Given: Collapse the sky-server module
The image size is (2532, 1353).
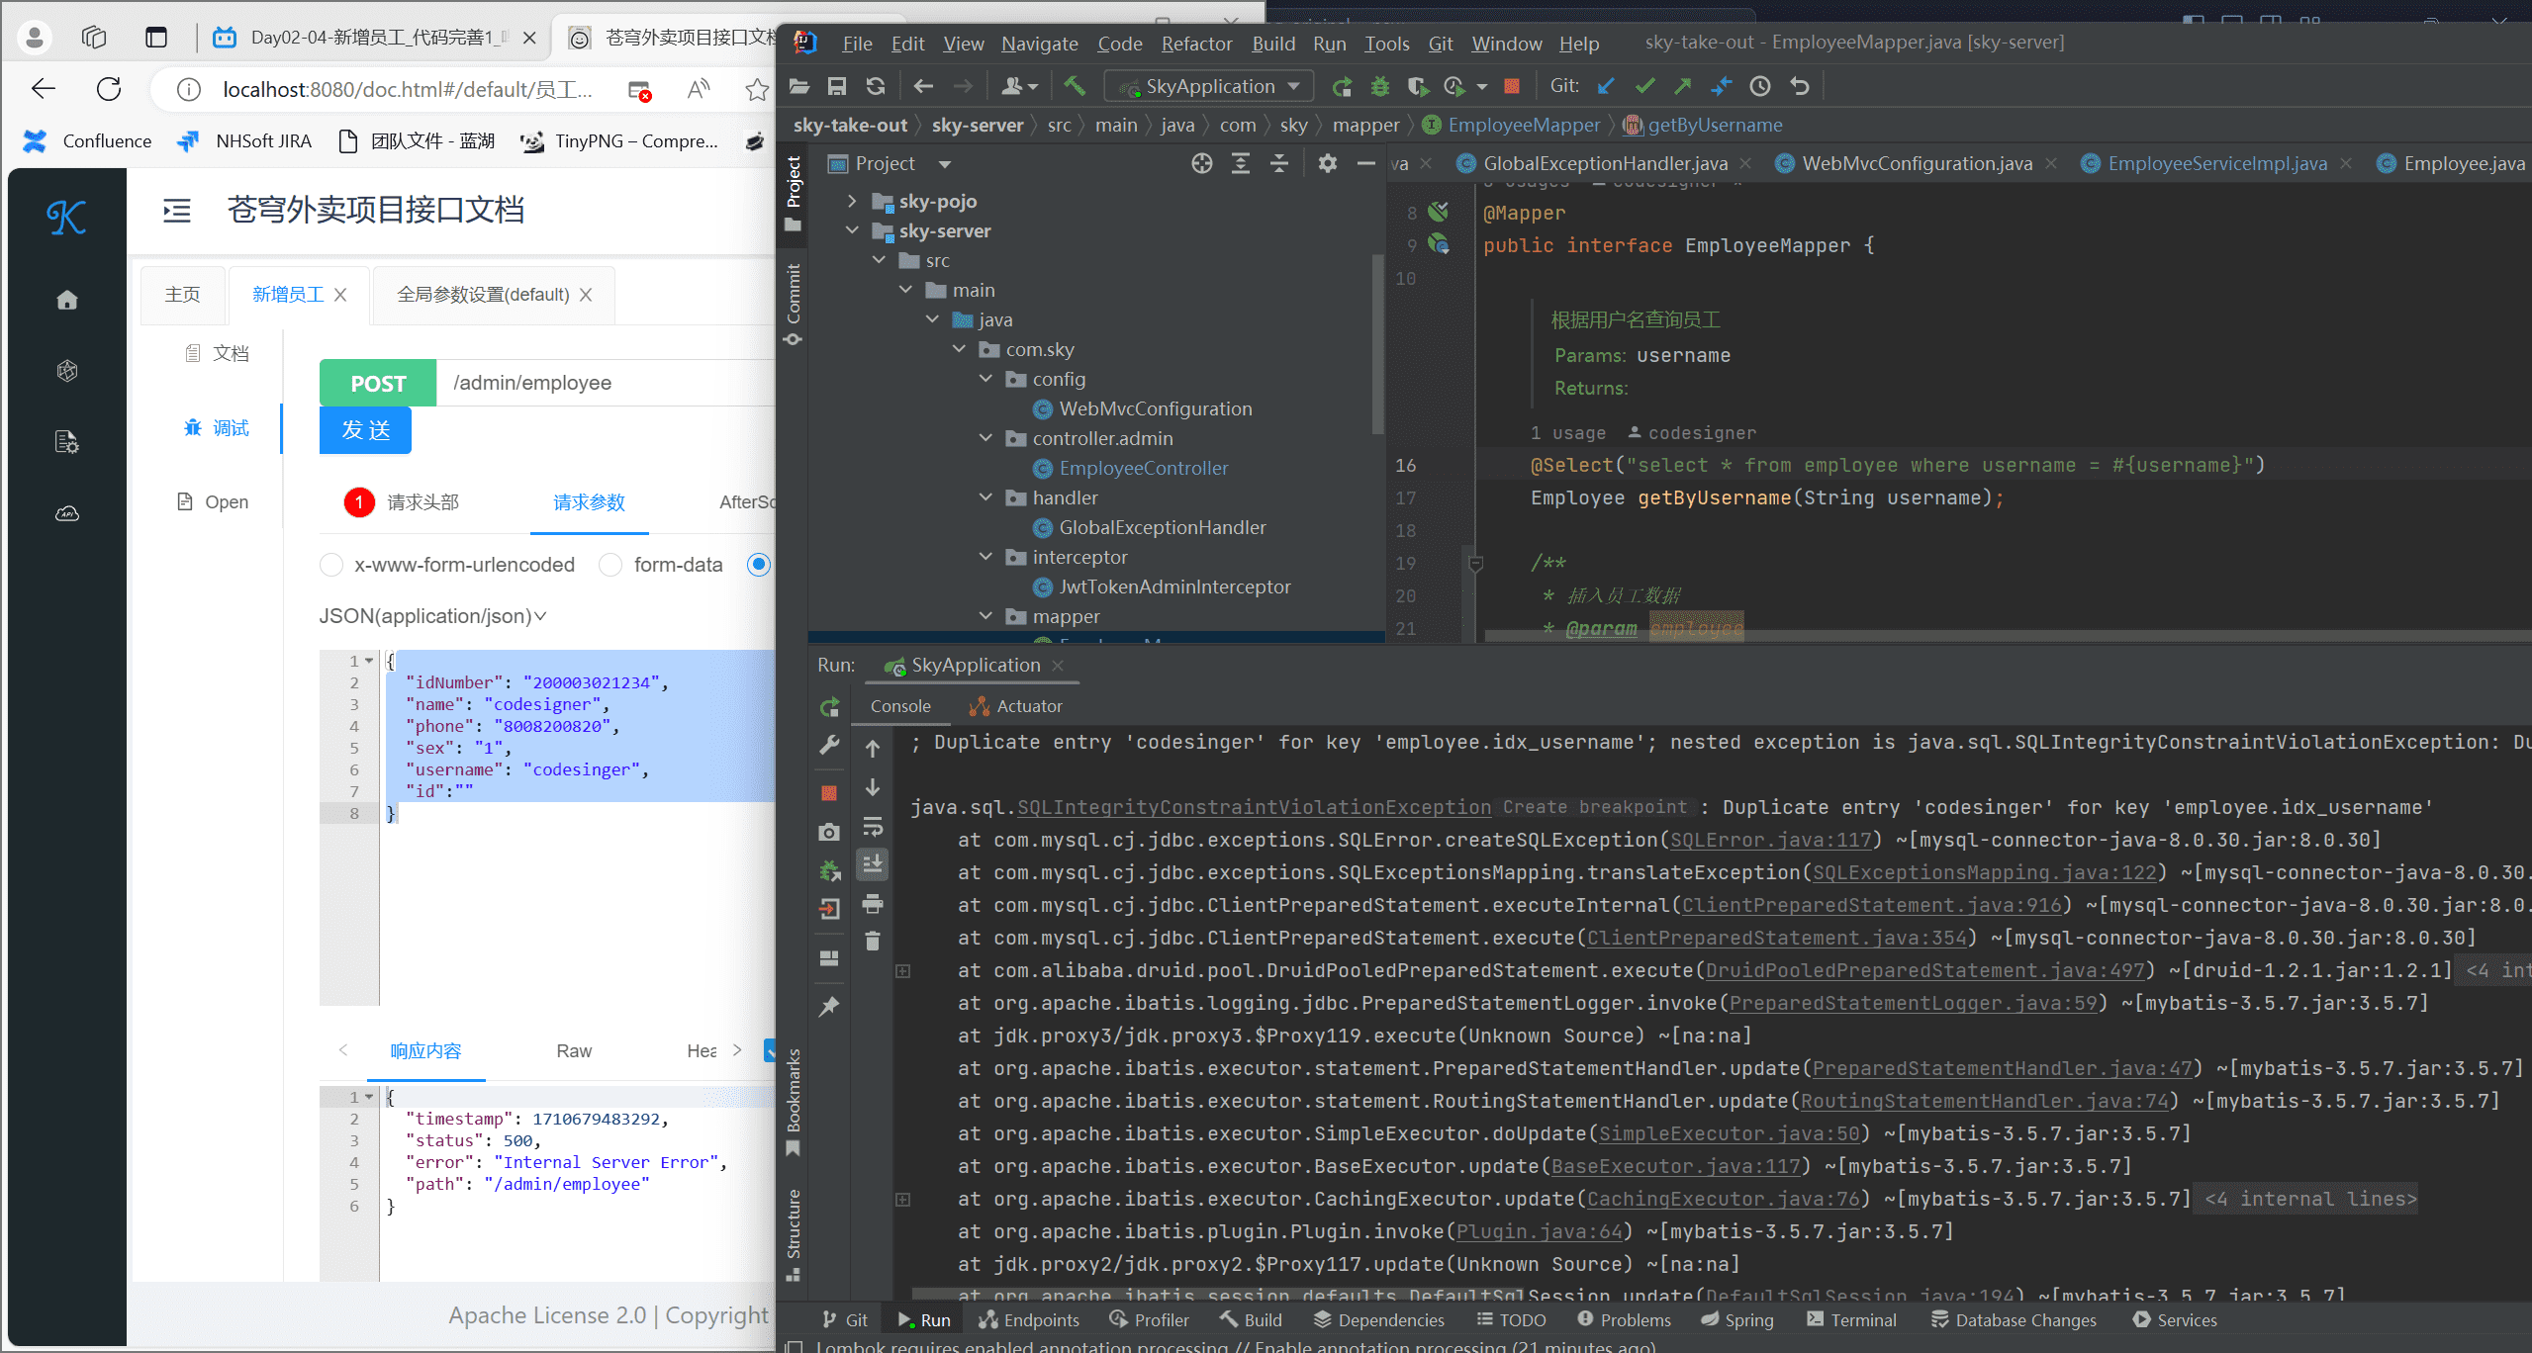Looking at the screenshot, I should point(852,230).
